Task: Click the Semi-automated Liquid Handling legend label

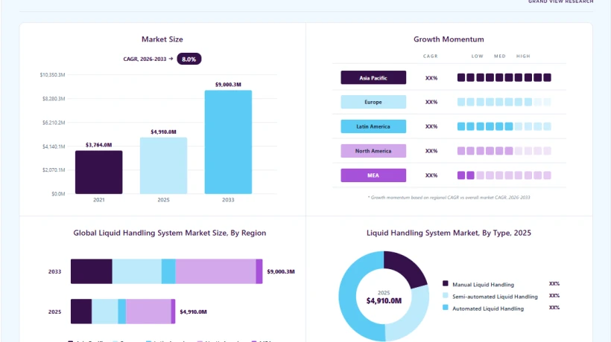Action: point(495,297)
